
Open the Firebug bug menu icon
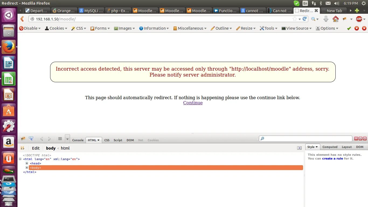[x=23, y=139]
